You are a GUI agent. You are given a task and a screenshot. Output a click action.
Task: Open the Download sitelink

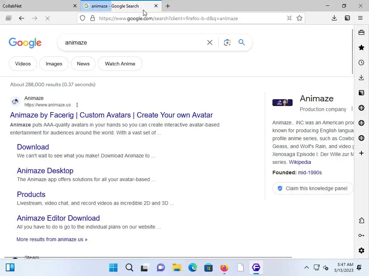point(33,147)
